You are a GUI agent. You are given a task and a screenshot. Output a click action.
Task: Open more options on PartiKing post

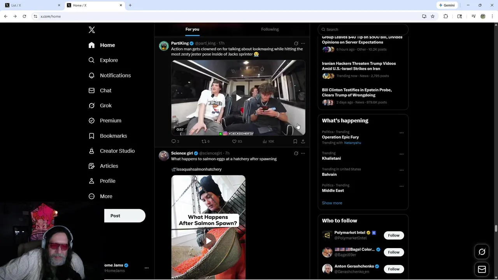[x=303, y=44]
